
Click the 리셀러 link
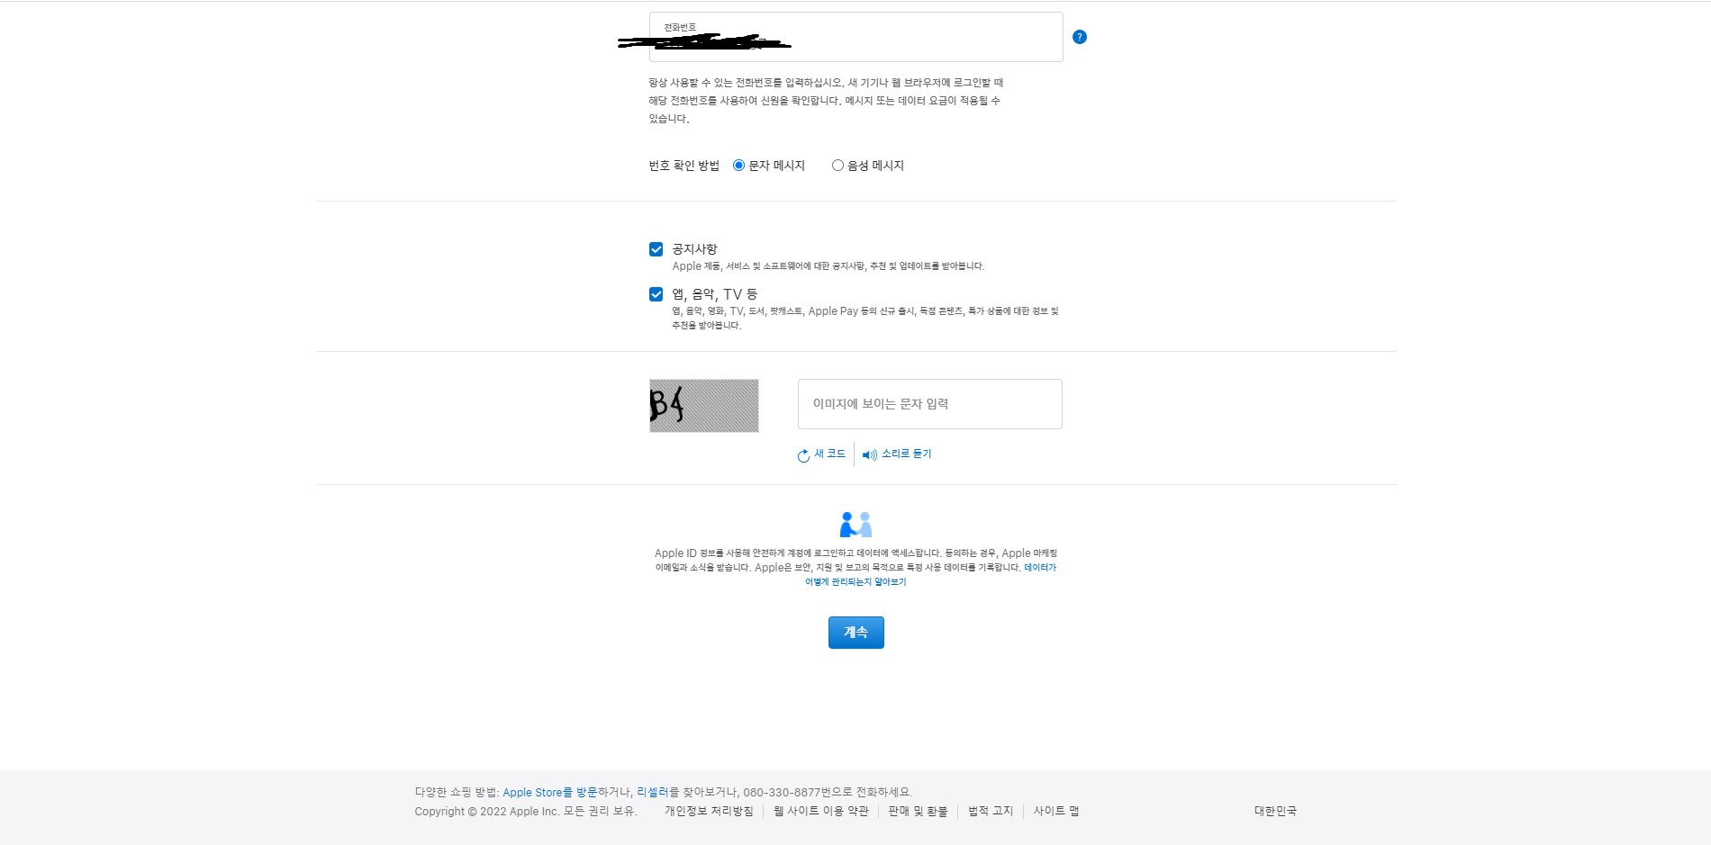(652, 793)
